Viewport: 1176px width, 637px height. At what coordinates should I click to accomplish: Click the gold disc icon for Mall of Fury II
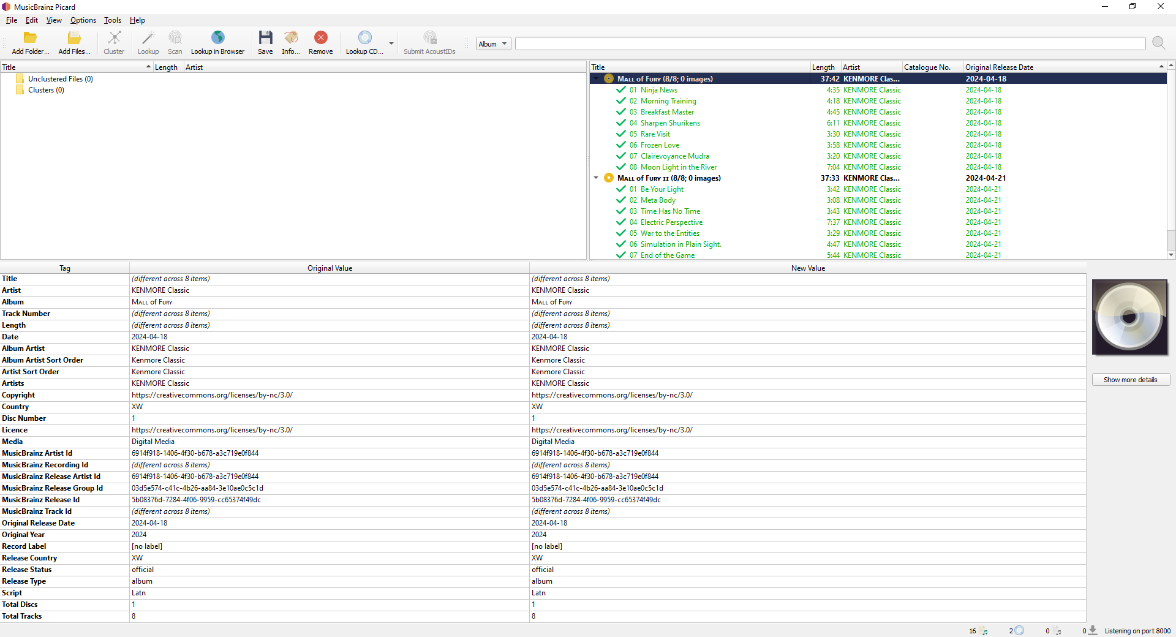click(x=608, y=178)
